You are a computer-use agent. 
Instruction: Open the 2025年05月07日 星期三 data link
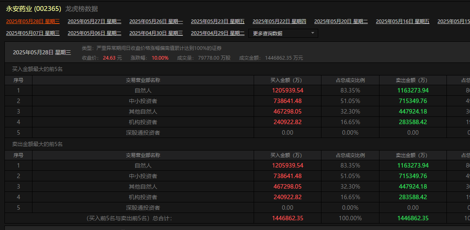click(x=33, y=33)
